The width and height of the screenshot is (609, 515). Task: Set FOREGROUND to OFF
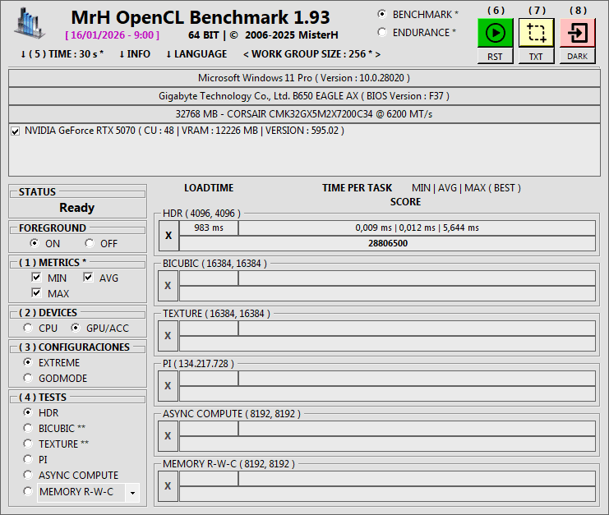click(90, 243)
